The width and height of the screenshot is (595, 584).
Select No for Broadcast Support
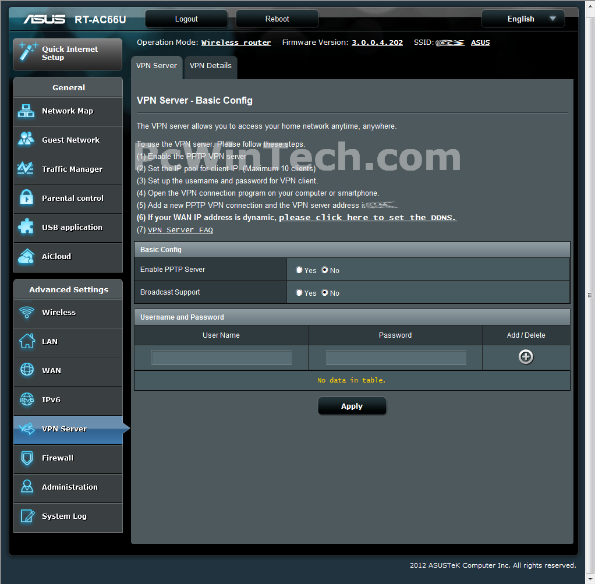click(x=325, y=292)
